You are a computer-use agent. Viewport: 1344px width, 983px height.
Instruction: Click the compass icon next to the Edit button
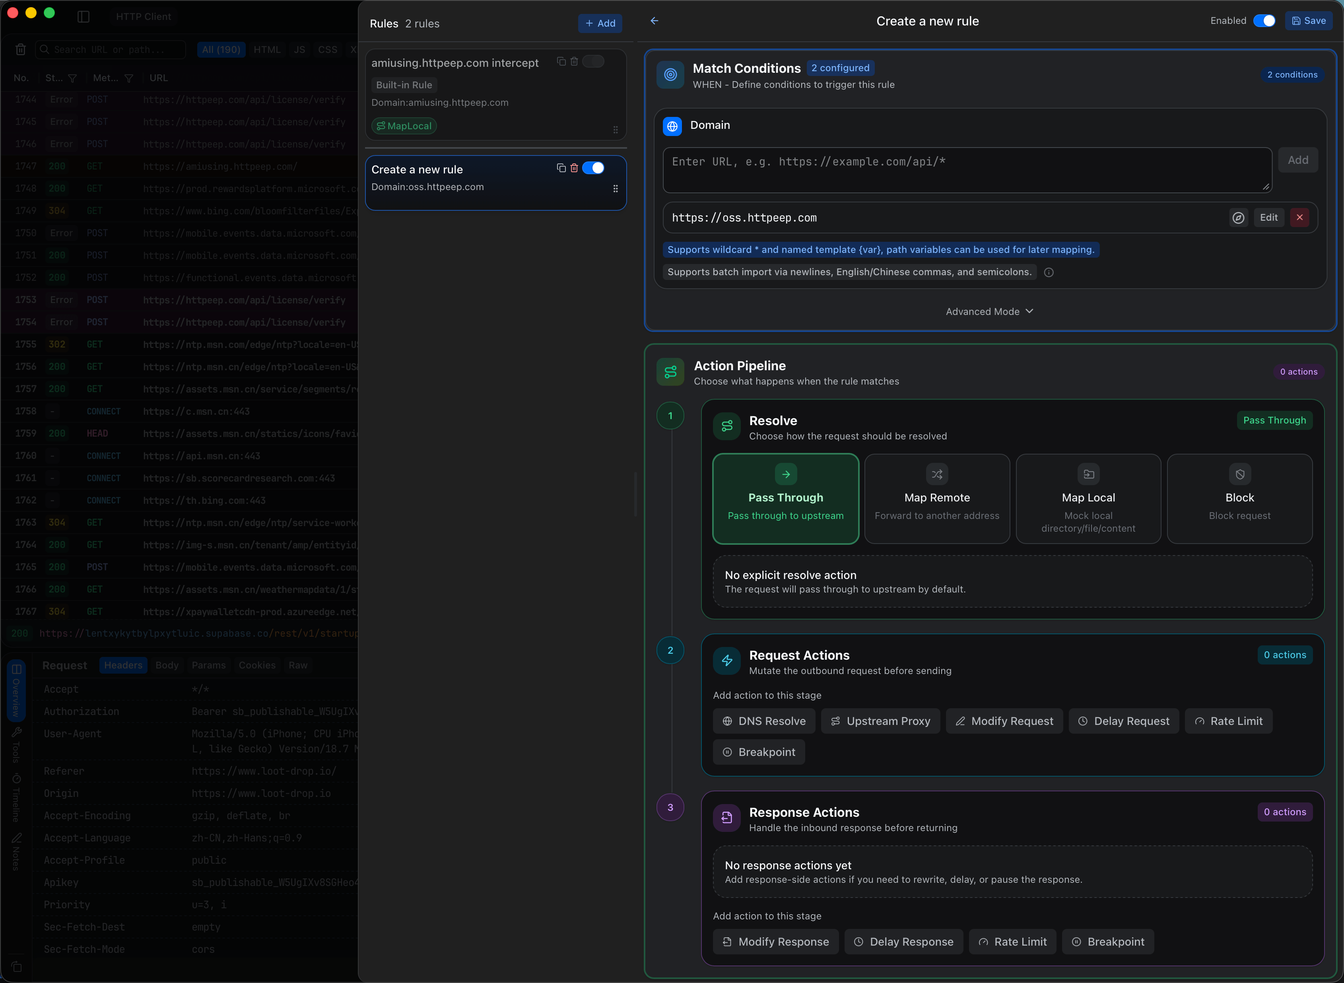(1239, 218)
